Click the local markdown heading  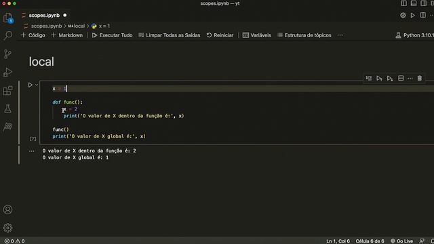41,62
